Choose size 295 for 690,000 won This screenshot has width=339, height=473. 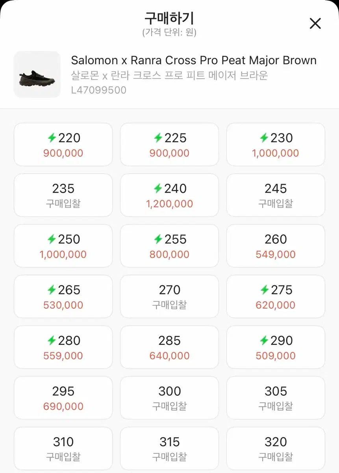pyautogui.click(x=63, y=398)
